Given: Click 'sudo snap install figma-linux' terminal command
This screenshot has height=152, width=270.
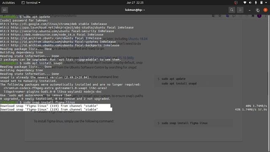Looking at the screenshot, I should (49, 102).
